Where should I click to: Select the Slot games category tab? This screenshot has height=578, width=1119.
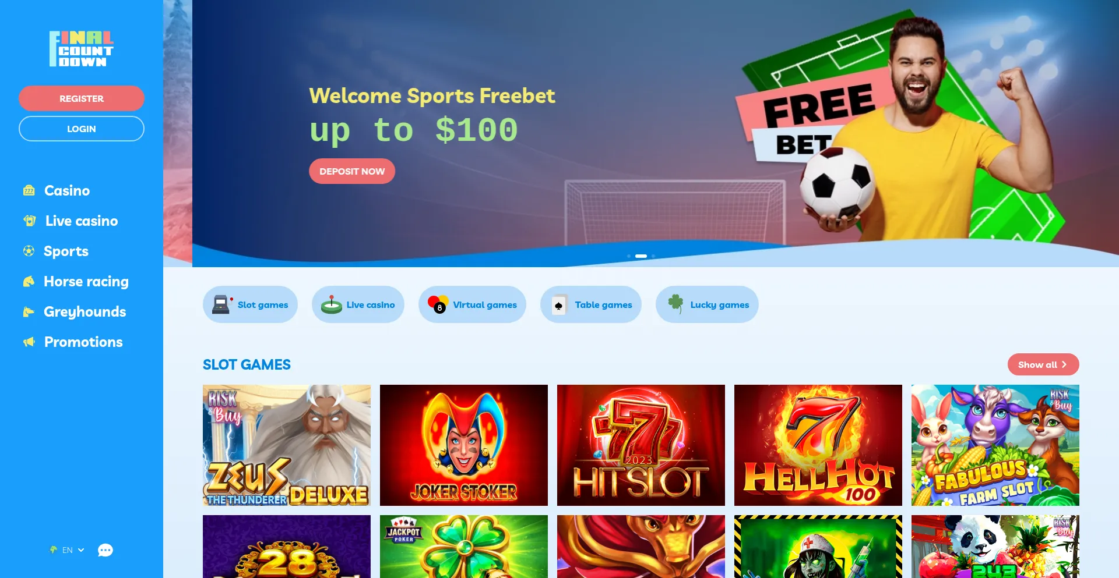click(x=250, y=304)
